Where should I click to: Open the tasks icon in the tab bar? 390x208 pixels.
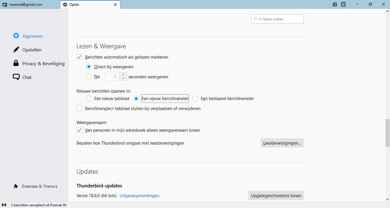[x=343, y=4]
